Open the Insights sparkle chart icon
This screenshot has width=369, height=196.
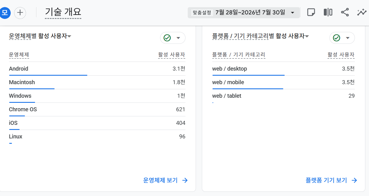click(362, 12)
